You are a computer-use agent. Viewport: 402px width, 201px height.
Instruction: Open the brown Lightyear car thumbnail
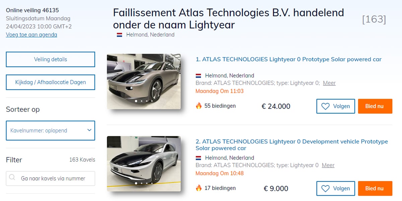click(x=144, y=81)
